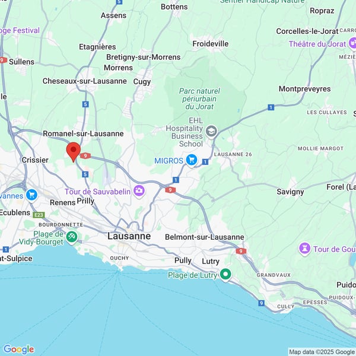This screenshot has height=356, width=356.
Task: Select the Savigny town label
Action: (290, 192)
